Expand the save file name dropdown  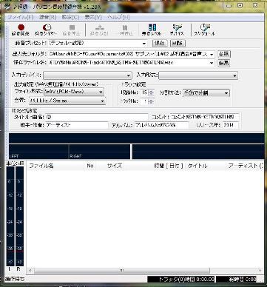click(212, 63)
